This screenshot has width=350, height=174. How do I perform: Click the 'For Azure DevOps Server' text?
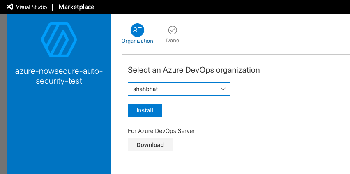pyautogui.click(x=161, y=131)
